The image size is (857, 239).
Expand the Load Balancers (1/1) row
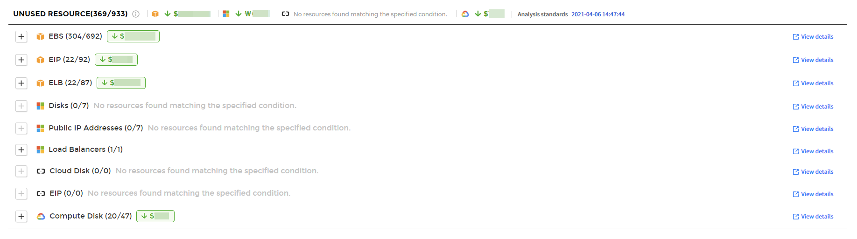(x=21, y=150)
